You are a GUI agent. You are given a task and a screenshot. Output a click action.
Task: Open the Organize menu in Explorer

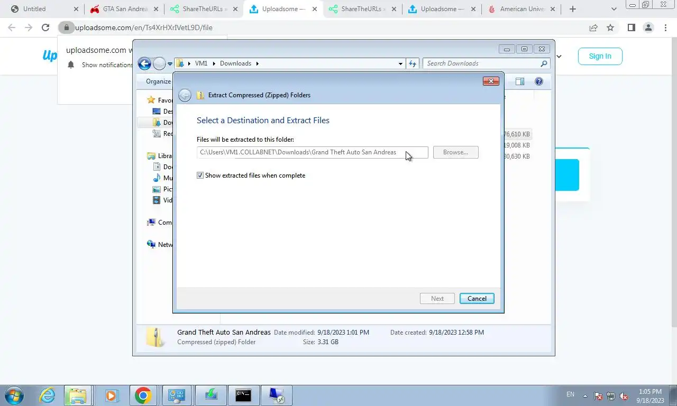(x=158, y=81)
